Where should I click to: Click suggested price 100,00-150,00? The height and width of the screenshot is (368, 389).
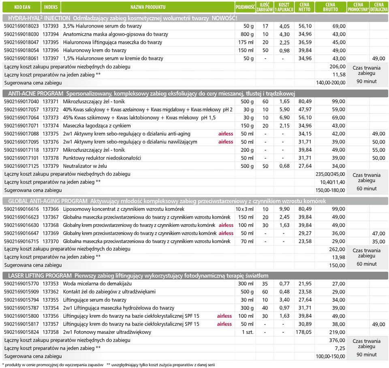[x=330, y=356]
